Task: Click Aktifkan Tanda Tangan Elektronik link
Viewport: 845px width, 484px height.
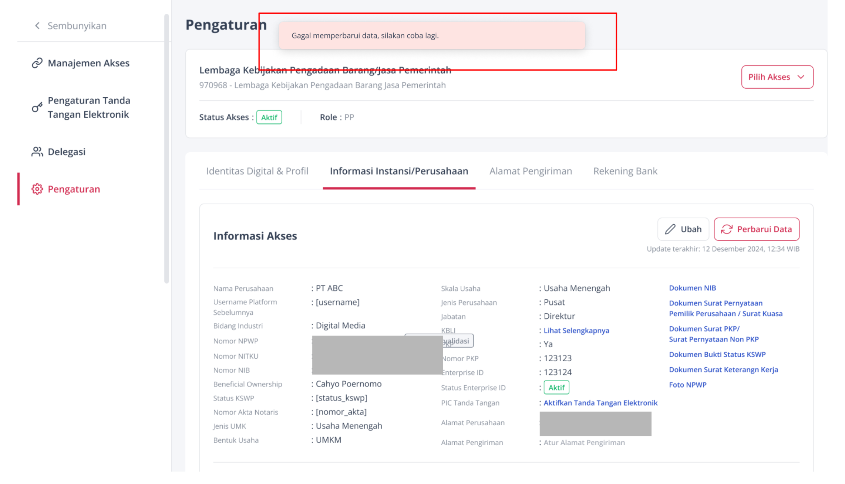Action: 600,403
